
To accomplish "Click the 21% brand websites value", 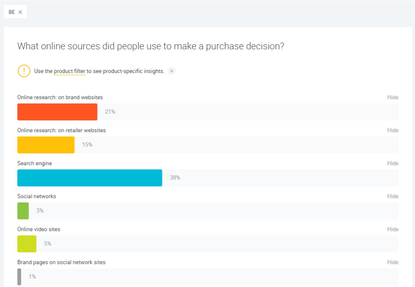I will tap(110, 112).
